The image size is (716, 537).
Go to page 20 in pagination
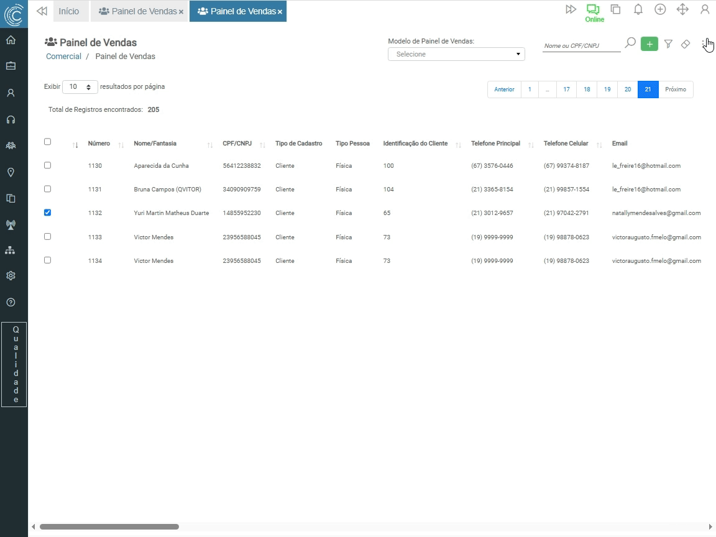627,89
